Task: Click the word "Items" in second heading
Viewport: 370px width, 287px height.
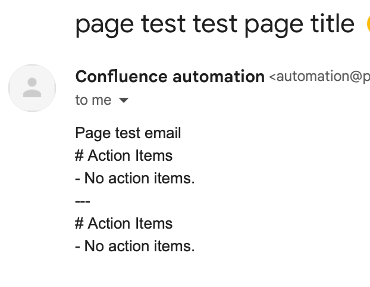Action: tap(153, 223)
